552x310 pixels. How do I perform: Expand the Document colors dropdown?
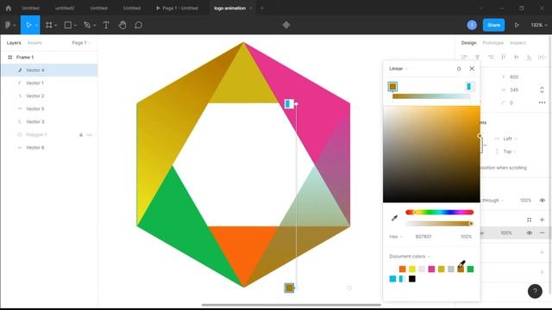point(410,257)
